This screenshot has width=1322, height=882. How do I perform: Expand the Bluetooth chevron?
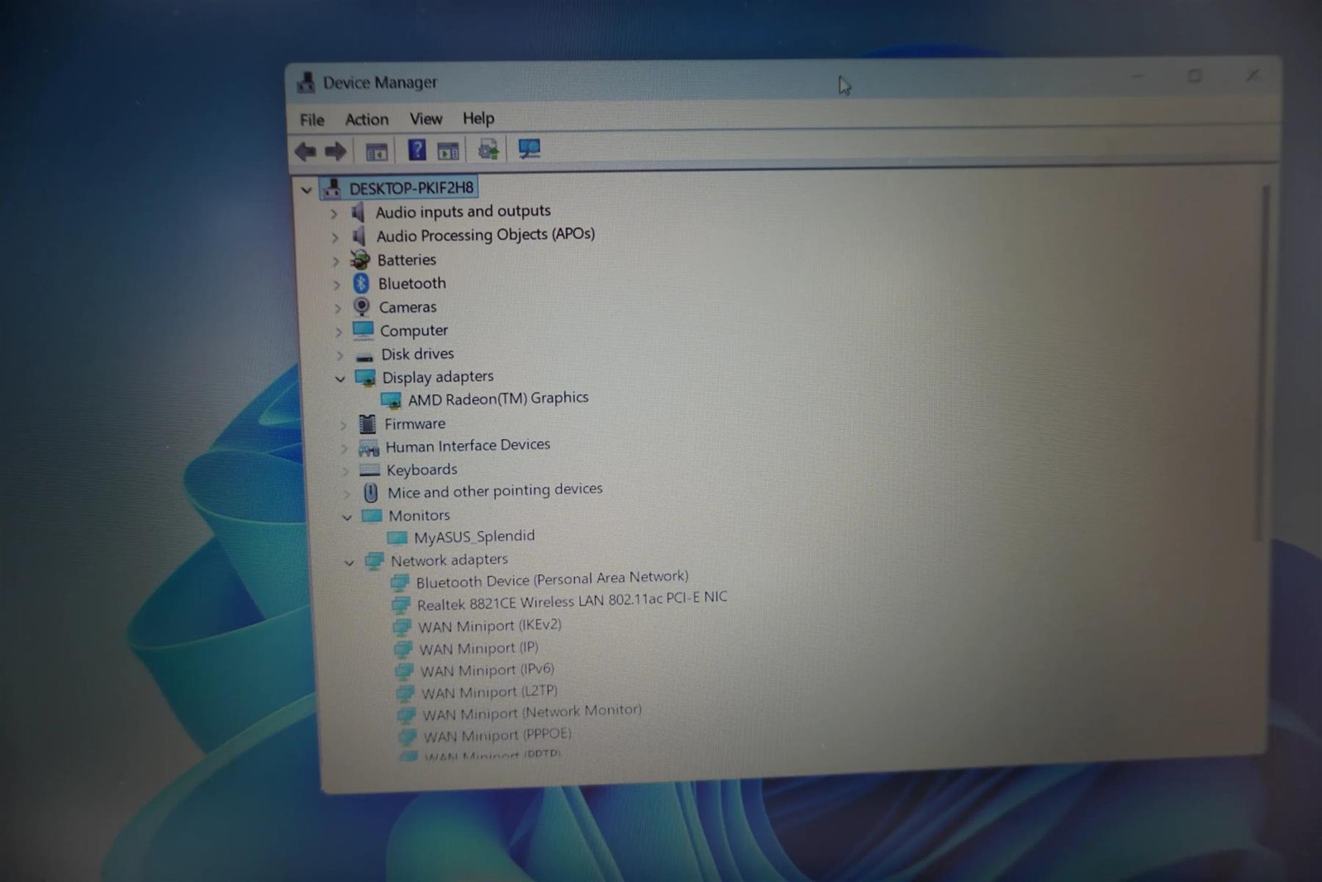coord(336,285)
